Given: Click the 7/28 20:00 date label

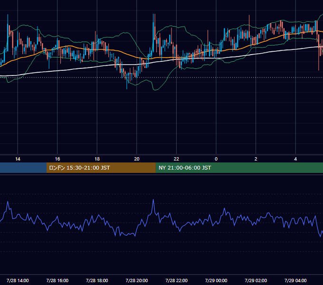Looking at the screenshot, I should pyautogui.click(x=137, y=280).
